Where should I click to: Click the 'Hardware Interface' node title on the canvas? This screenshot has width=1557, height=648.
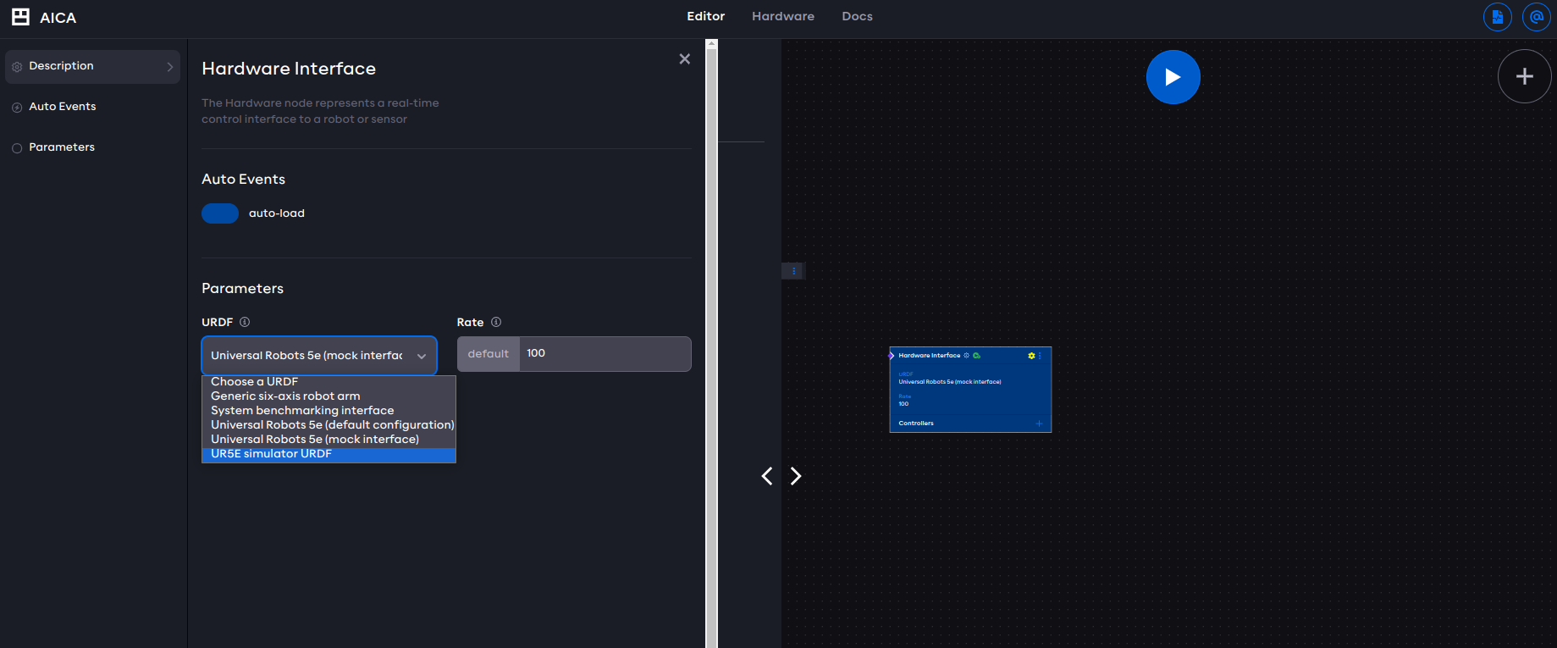930,356
